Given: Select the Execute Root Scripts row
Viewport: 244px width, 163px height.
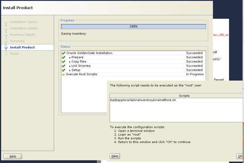Looking at the screenshot, I should point(133,74).
